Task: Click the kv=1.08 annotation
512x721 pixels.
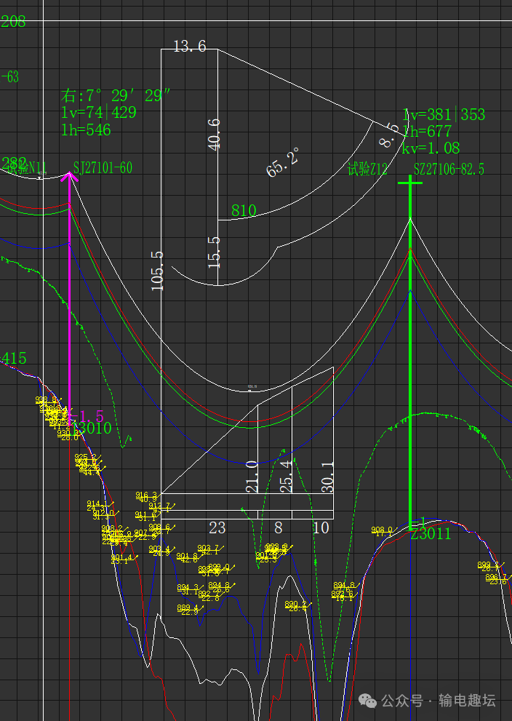Action: (x=431, y=148)
